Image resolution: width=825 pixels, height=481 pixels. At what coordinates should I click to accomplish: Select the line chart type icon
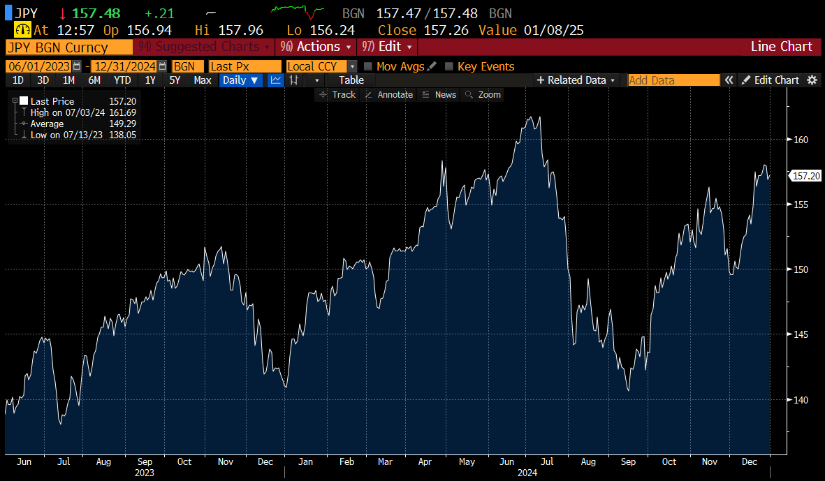(x=276, y=80)
